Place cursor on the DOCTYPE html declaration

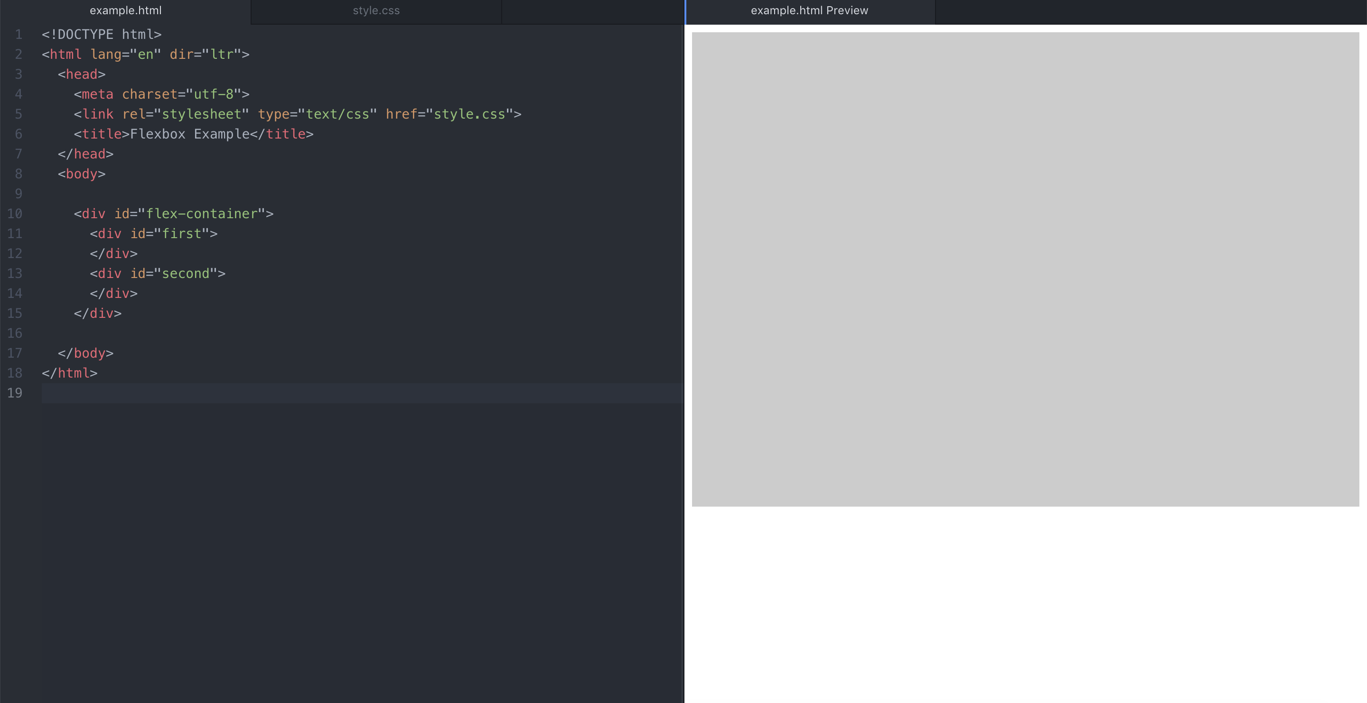click(102, 35)
